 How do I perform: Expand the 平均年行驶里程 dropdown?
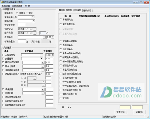point(43,62)
